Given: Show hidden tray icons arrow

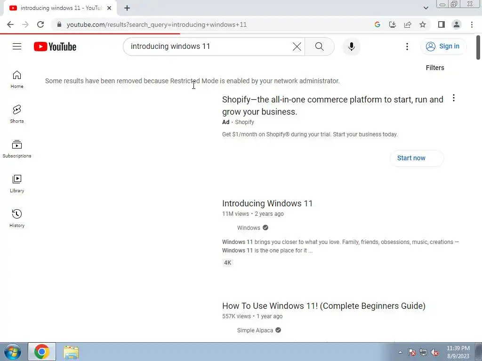Looking at the screenshot, I should 400,352.
